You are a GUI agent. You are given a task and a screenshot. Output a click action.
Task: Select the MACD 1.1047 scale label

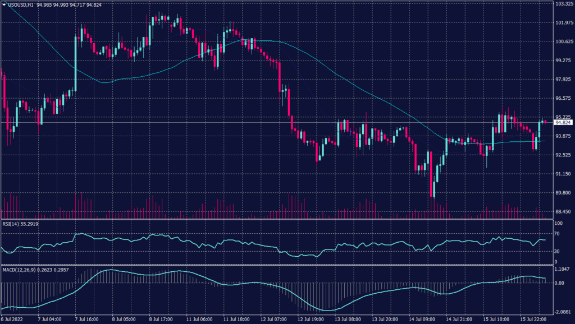coord(562,270)
